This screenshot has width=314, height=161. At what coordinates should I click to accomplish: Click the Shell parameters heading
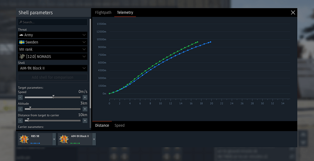[36, 13]
